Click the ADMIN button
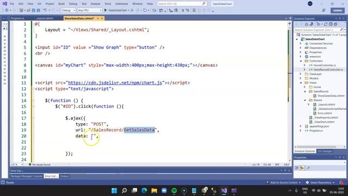Viewport: 348px width, 196px height. (x=338, y=10)
